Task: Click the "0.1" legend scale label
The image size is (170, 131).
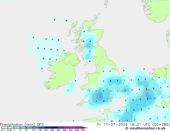Action: [3, 130]
